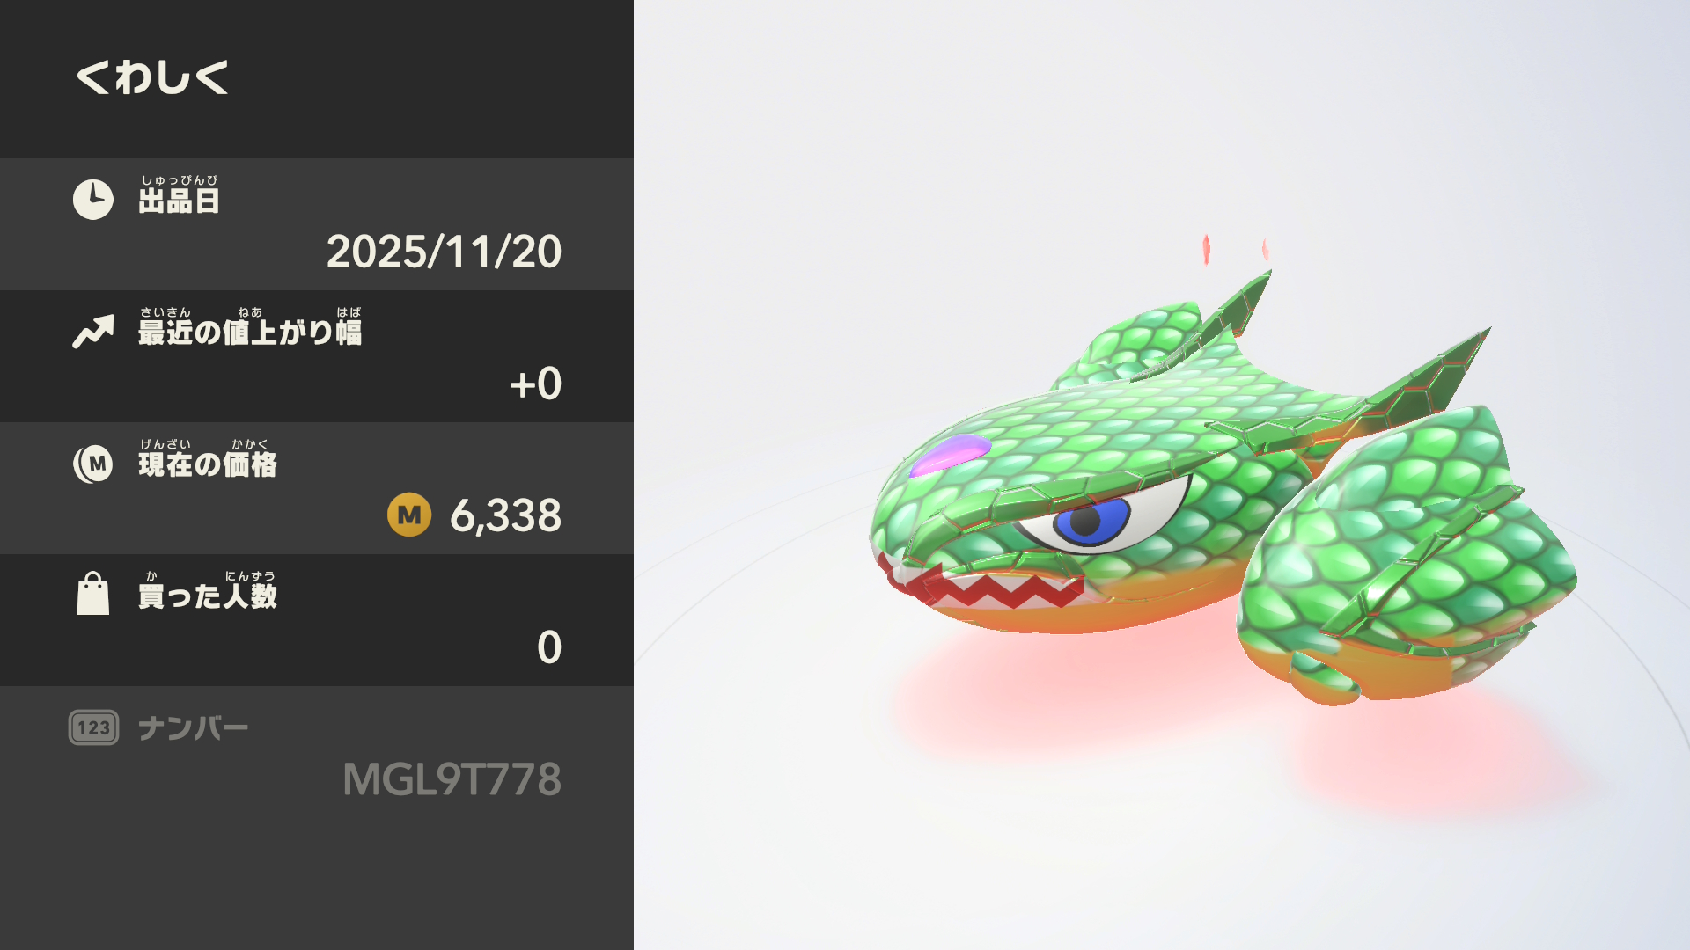Select the くわしく header title
The height and width of the screenshot is (950, 1690).
pyautogui.click(x=152, y=77)
